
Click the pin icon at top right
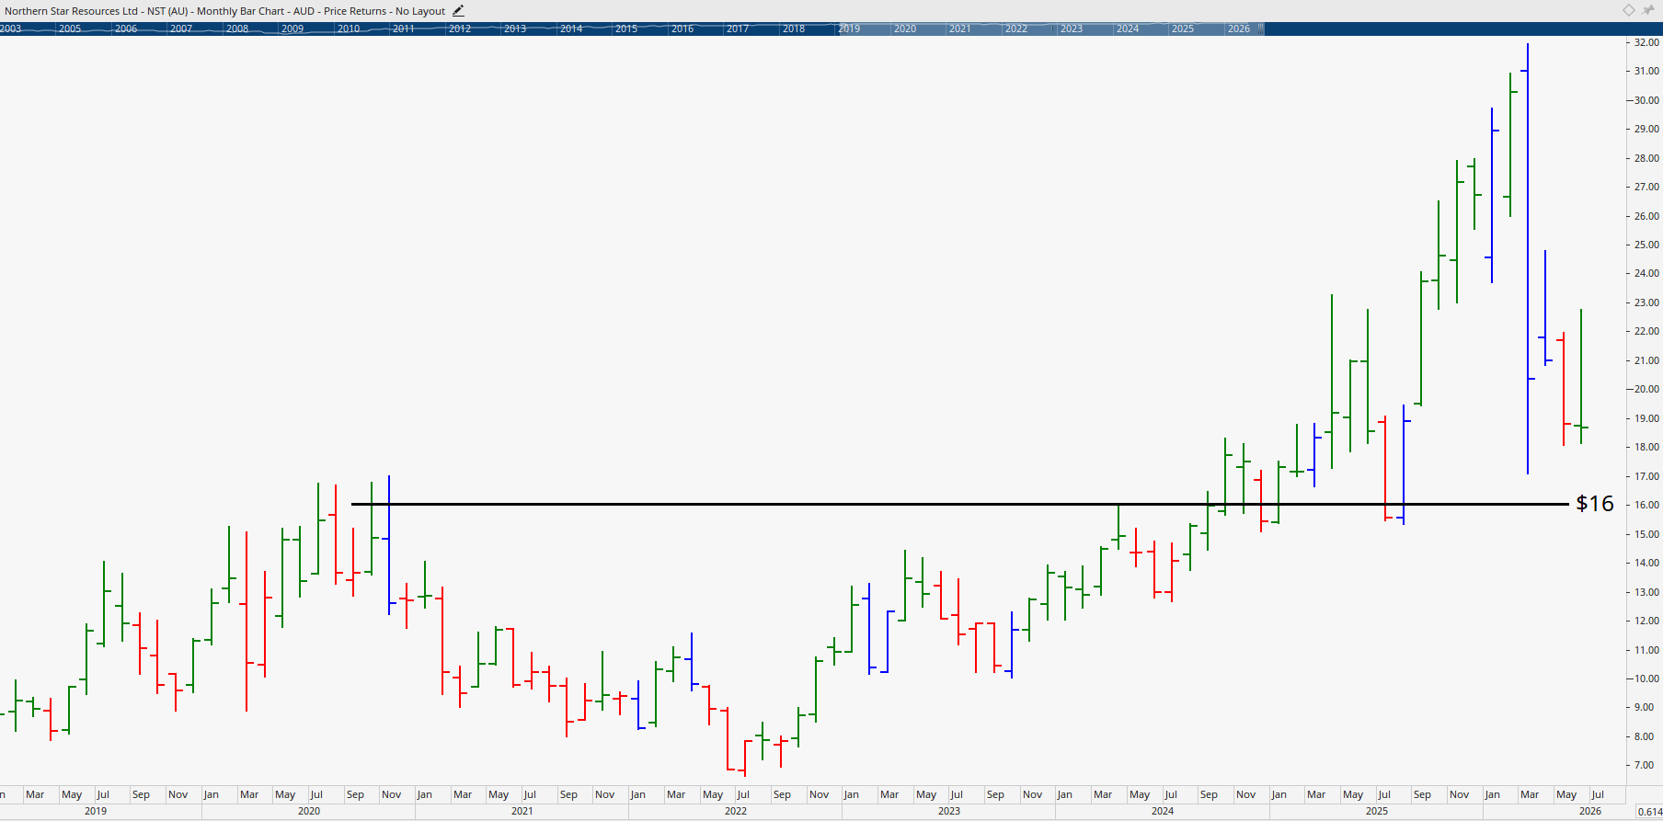[1647, 10]
